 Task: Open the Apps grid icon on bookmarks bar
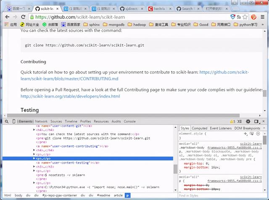coord(6,24)
